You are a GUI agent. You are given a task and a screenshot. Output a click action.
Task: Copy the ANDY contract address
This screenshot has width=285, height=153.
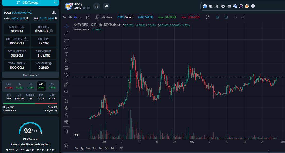tap(27, 18)
